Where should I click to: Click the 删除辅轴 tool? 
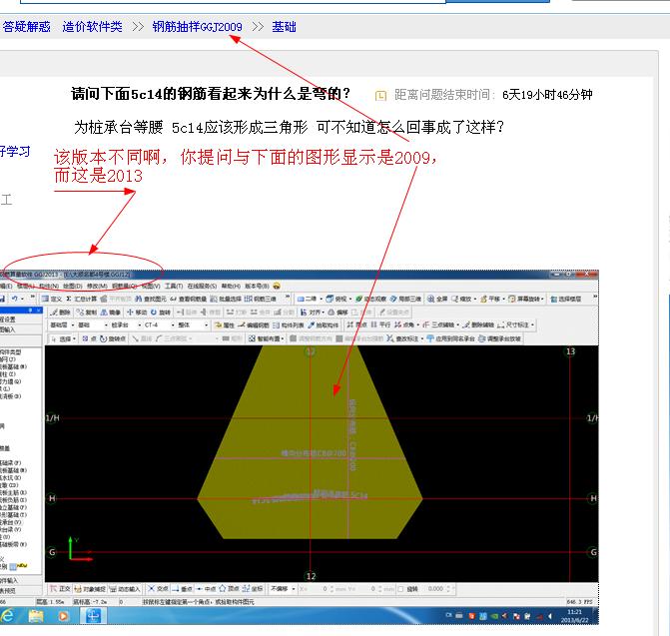coord(479,325)
